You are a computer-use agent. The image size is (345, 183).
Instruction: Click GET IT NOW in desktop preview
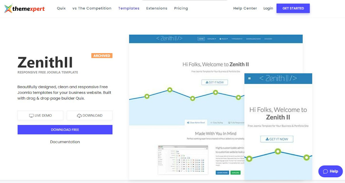click(x=214, y=82)
